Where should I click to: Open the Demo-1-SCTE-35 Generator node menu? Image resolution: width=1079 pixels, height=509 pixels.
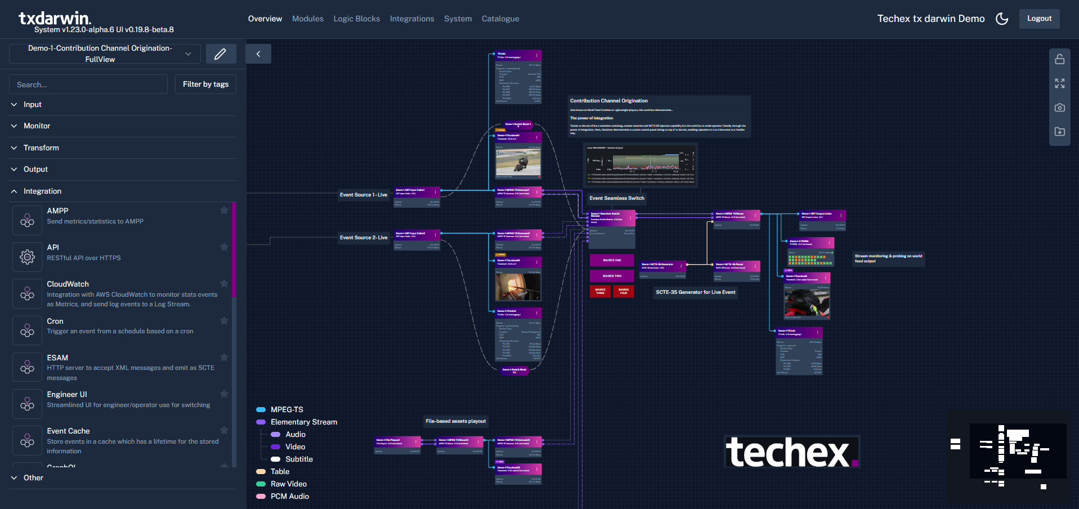pyautogui.click(x=681, y=265)
